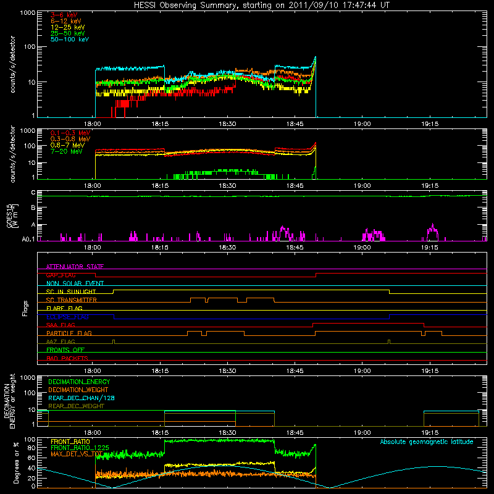Select the 12-25 keV legend label
This screenshot has width=494, height=494.
click(68, 27)
